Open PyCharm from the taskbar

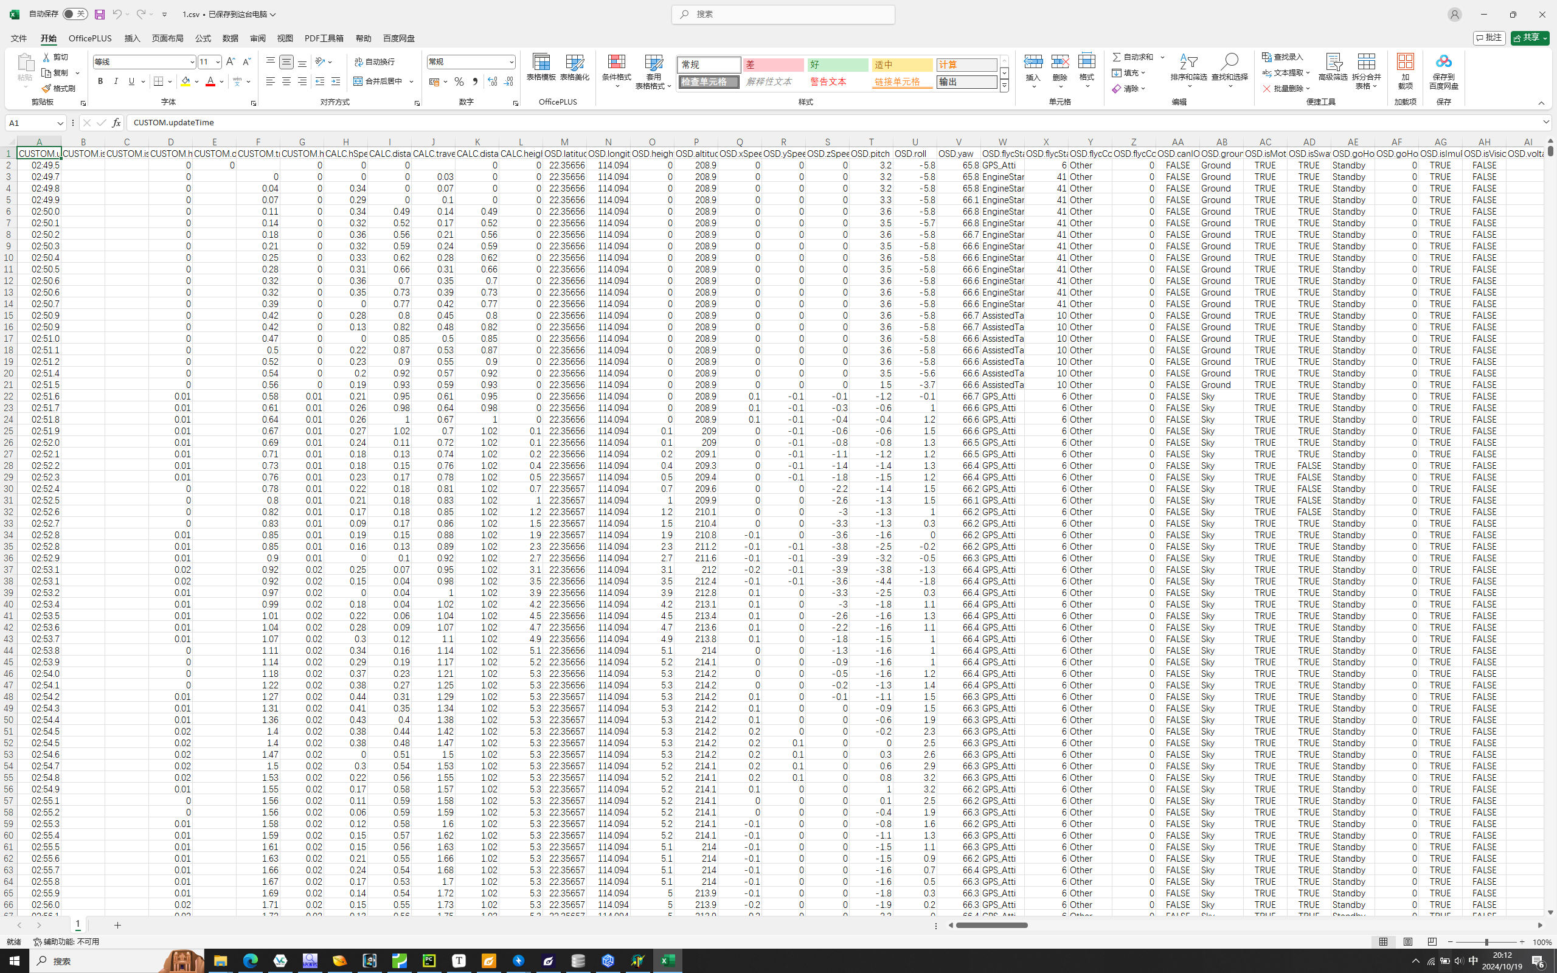coord(429,961)
